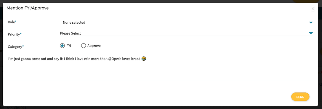Click the 'Mention FYI/Approve' dialog title
This screenshot has height=109, width=322.
[28, 8]
